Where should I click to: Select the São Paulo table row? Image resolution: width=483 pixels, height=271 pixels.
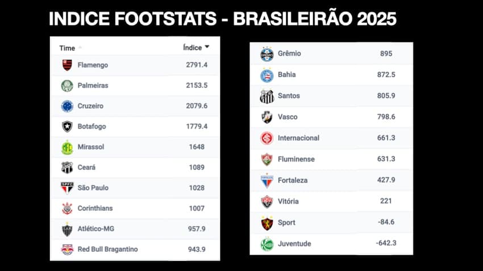pos(135,188)
